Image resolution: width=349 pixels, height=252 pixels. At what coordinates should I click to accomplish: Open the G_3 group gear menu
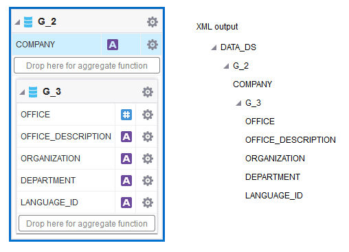click(x=148, y=92)
